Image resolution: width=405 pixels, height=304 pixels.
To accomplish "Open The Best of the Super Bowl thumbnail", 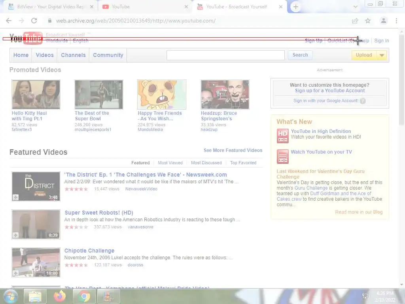I will coord(99,95).
